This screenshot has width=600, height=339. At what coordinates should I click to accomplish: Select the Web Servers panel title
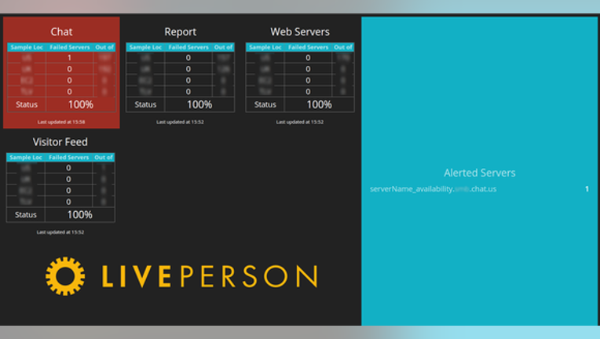(300, 31)
